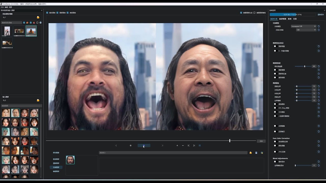This screenshot has width=326, height=183.
Task: Click the highlighted third action button beside face thumbnail
Action: click(56, 167)
